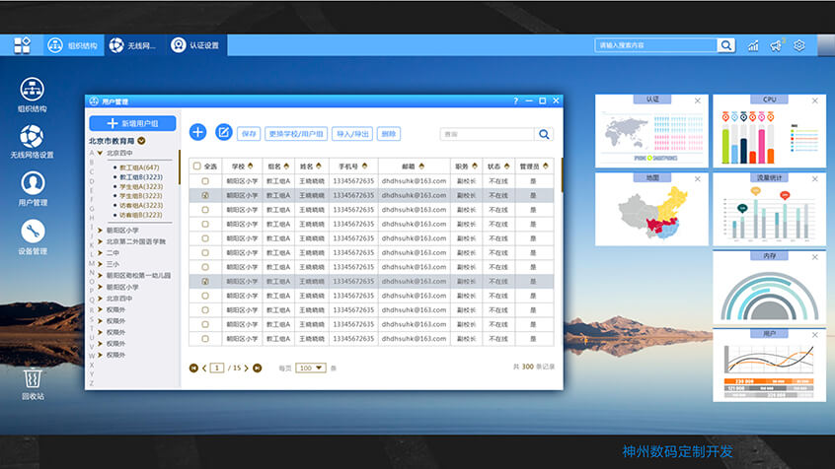Click the top bar search input field
Viewport: 835px width, 469px height.
click(x=655, y=45)
